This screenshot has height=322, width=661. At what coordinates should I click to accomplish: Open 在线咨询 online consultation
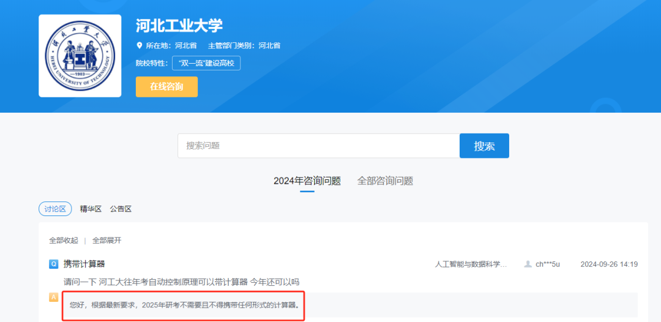166,87
